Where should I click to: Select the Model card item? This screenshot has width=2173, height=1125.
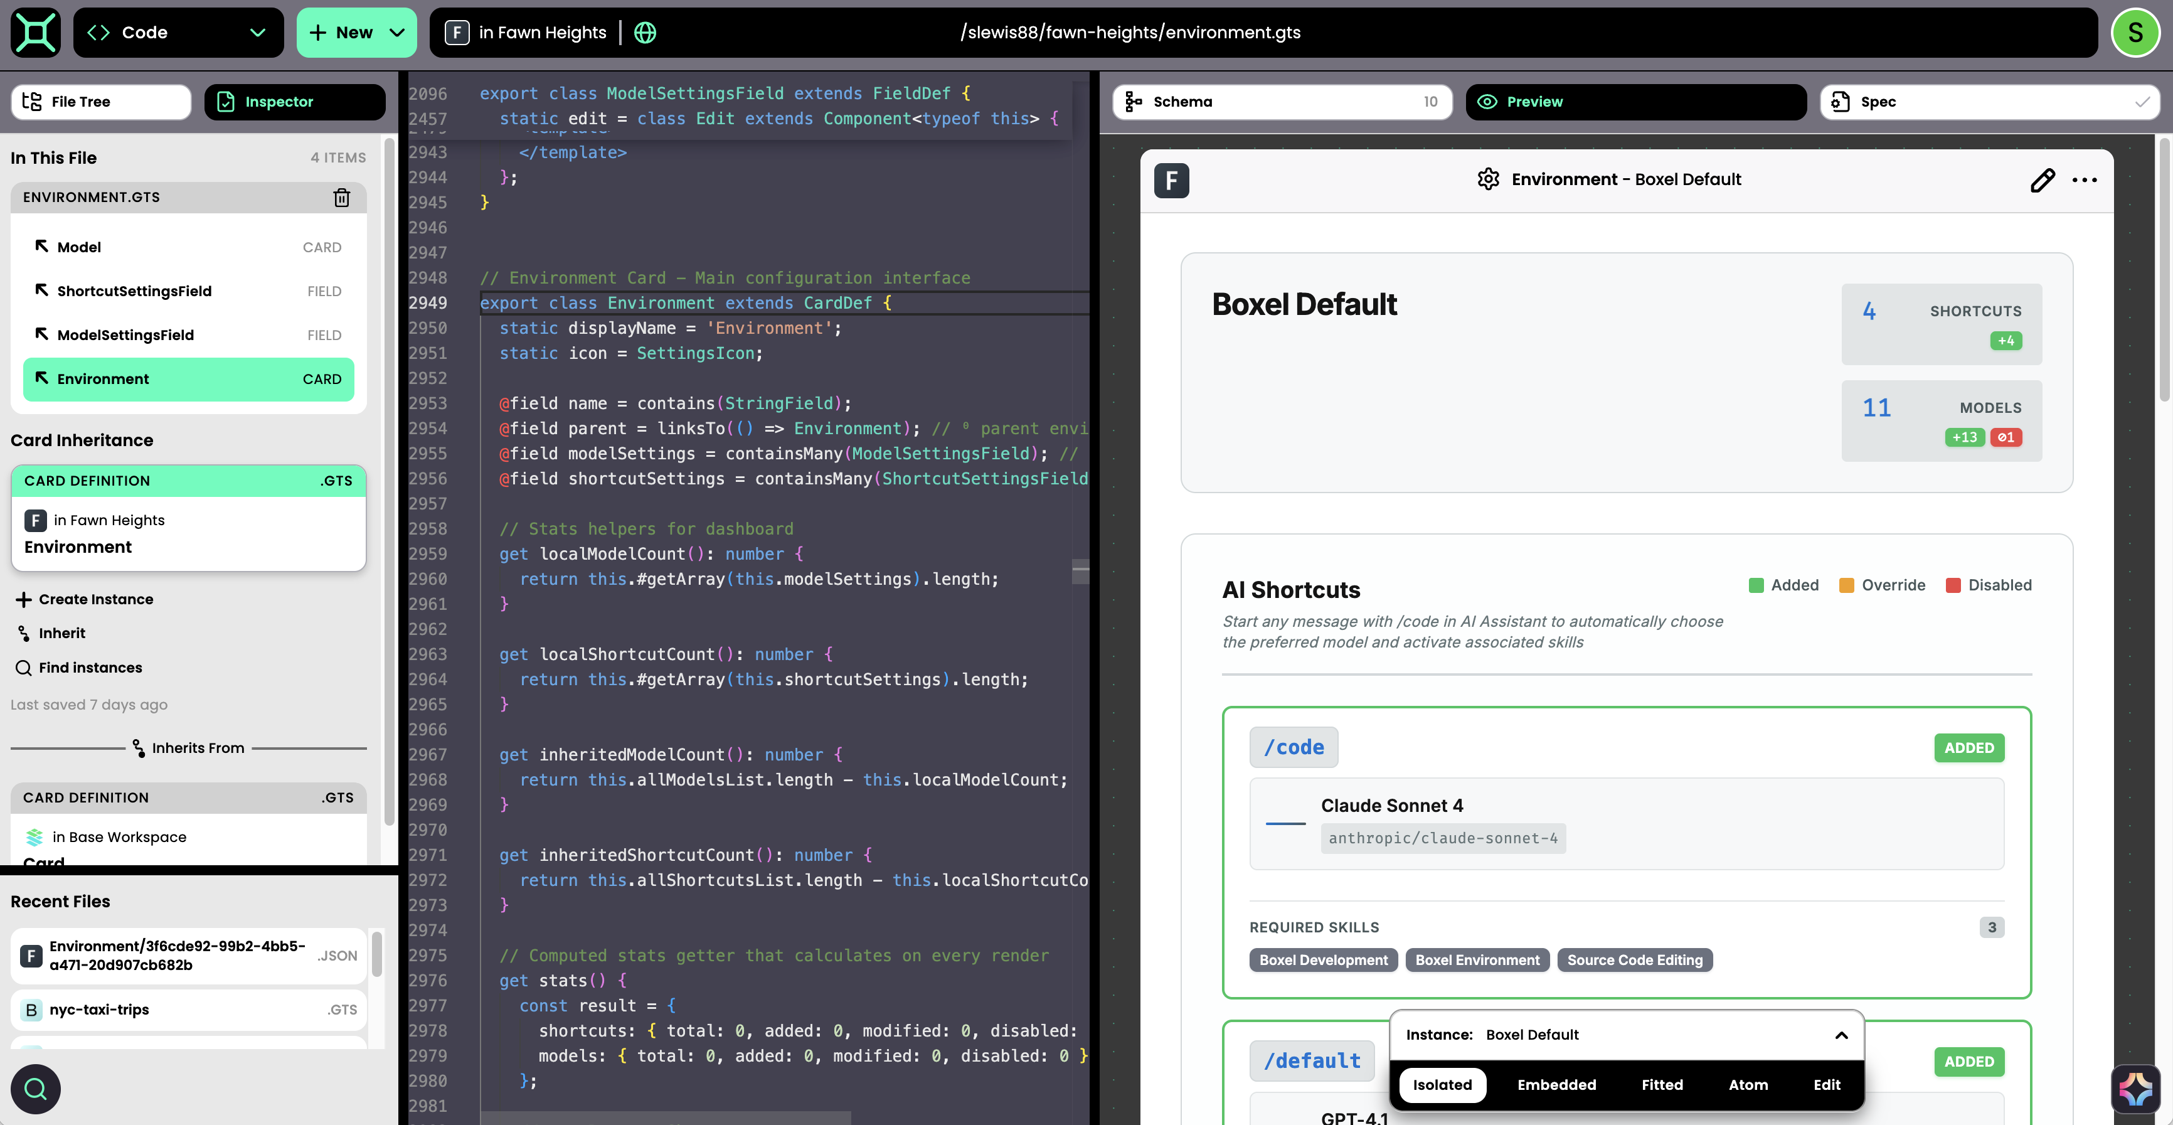click(x=188, y=247)
